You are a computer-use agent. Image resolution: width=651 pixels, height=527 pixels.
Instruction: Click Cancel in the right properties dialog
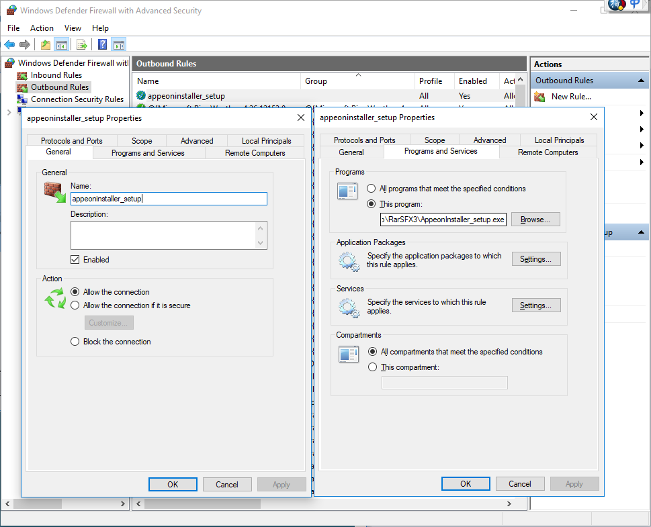click(520, 484)
